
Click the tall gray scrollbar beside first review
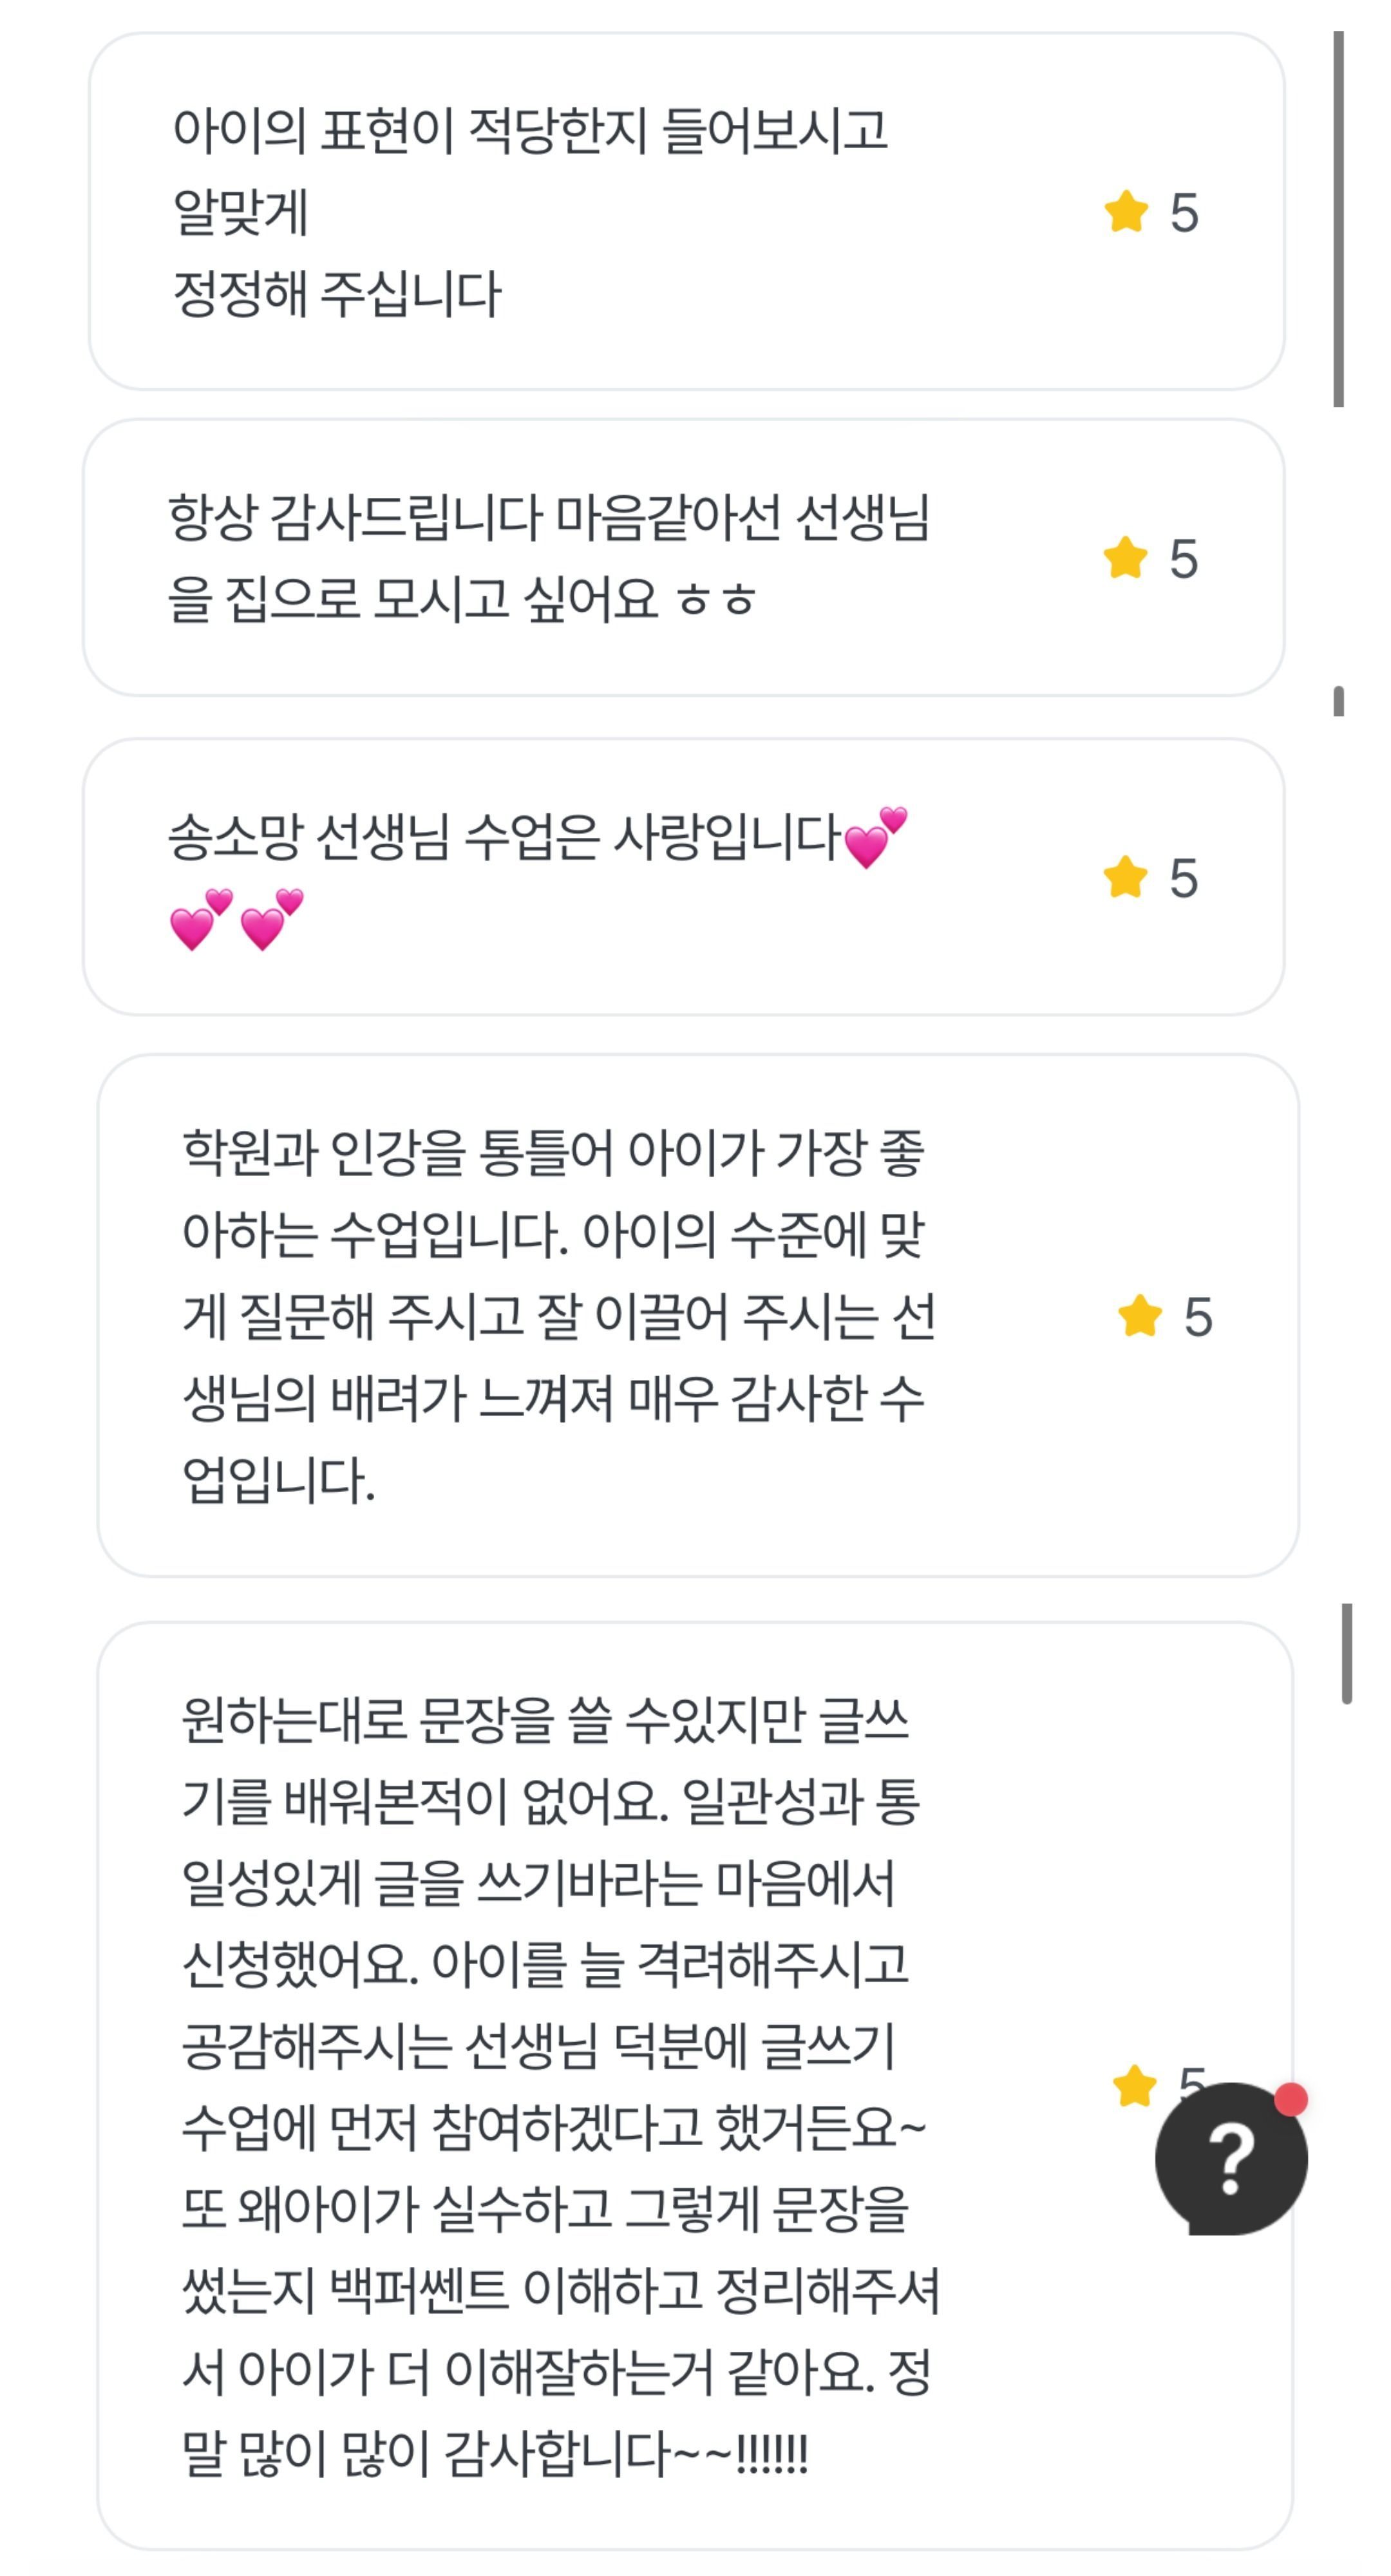point(1338,219)
